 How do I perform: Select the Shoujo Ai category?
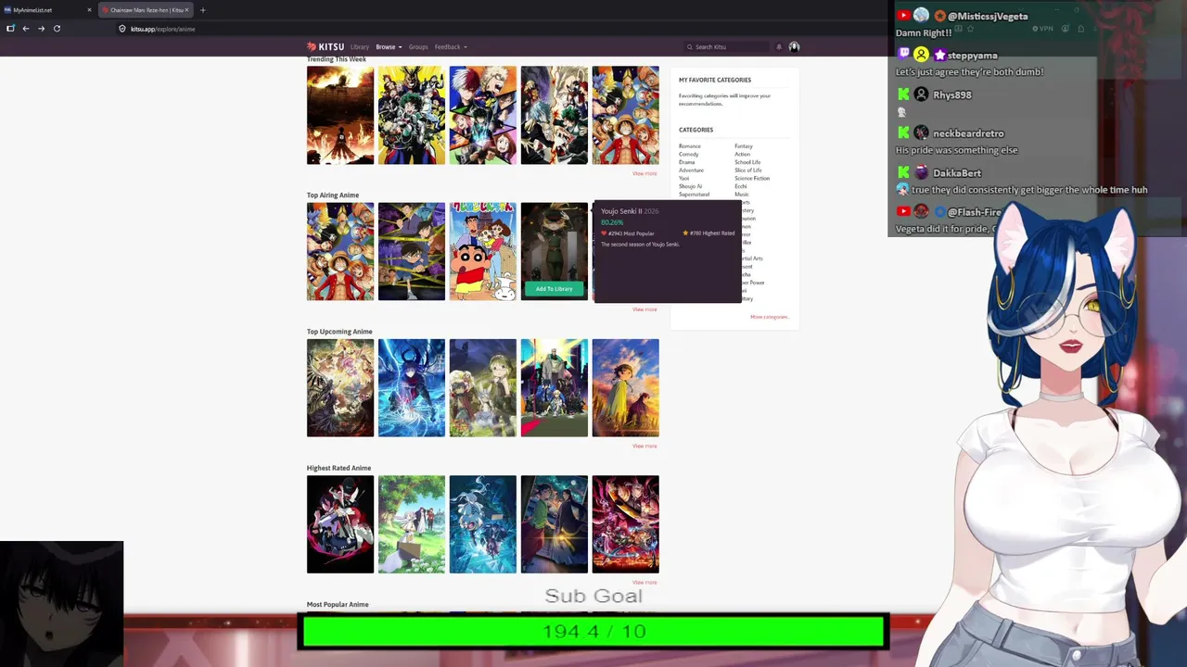tap(691, 186)
